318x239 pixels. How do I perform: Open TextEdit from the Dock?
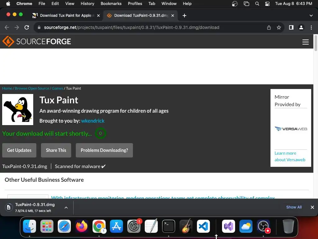click(151, 226)
